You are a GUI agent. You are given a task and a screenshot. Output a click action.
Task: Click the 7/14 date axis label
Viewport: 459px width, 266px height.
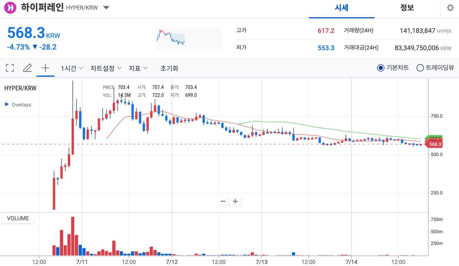(351, 262)
